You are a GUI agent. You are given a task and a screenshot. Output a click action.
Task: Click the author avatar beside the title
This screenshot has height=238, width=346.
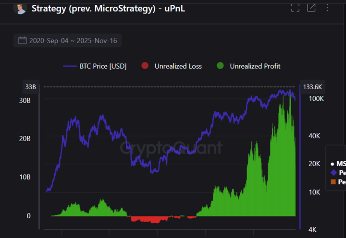pyautogui.click(x=21, y=8)
